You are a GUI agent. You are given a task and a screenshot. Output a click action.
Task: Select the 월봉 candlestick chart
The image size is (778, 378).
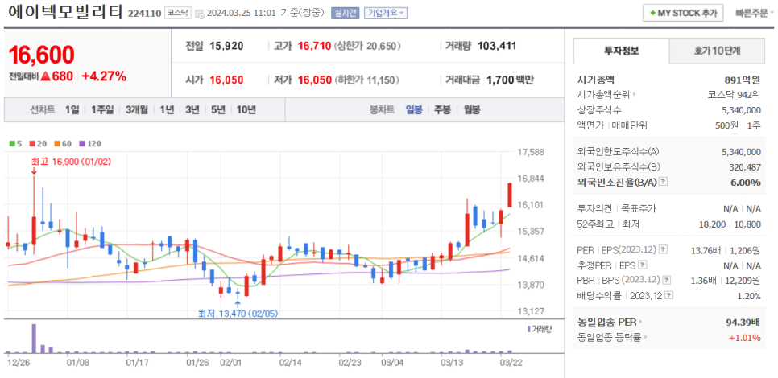tap(472, 110)
